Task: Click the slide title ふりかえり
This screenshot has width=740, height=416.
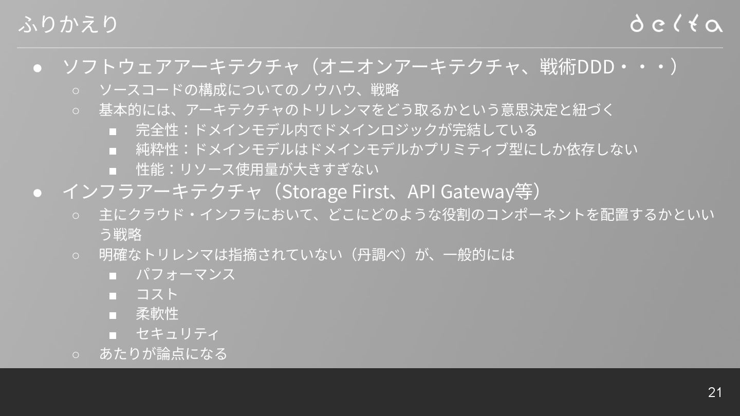Action: pos(68,24)
